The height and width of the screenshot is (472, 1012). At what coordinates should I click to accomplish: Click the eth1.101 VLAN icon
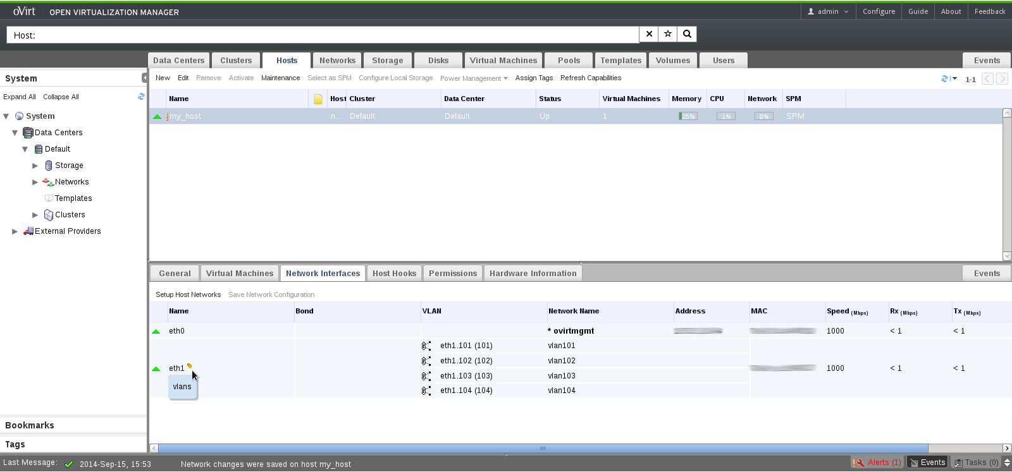tap(426, 346)
